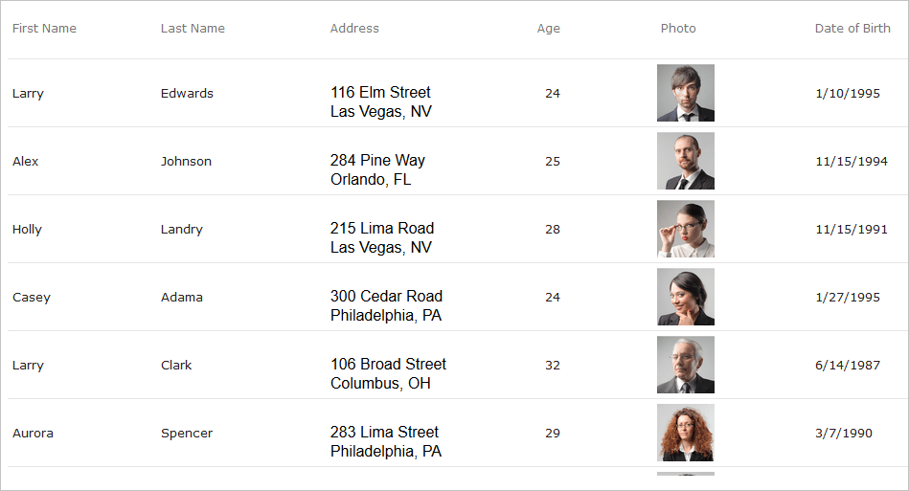Screen dimensions: 909x491
Task: Select Holly Landry's photo with glasses
Action: pos(685,229)
